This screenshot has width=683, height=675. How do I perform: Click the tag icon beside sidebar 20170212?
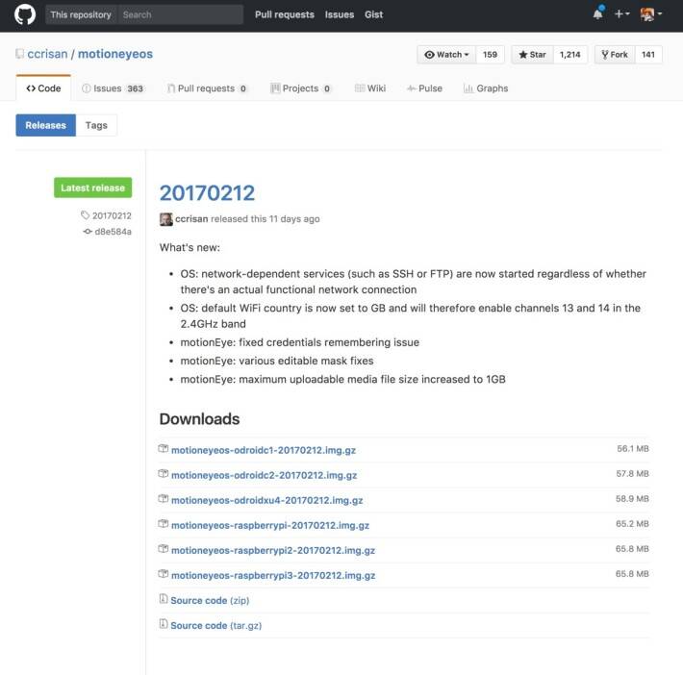[85, 215]
